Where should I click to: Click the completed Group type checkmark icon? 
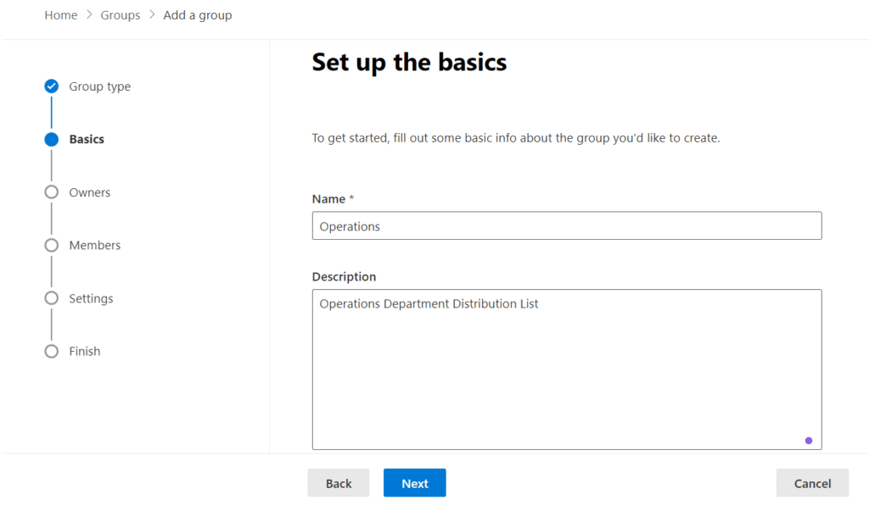[x=52, y=86]
